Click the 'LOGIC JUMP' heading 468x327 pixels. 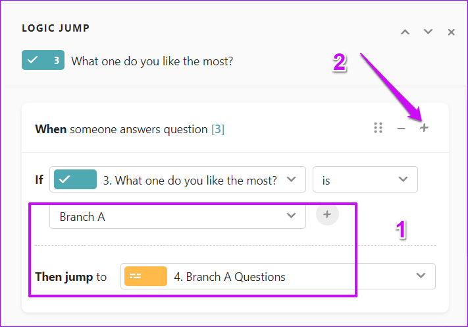coord(55,28)
